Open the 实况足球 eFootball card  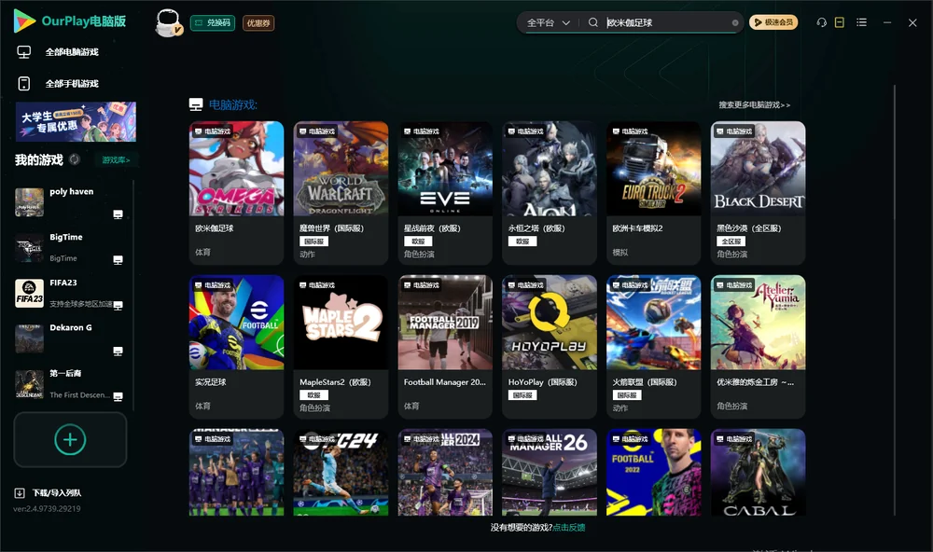pyautogui.click(x=236, y=346)
